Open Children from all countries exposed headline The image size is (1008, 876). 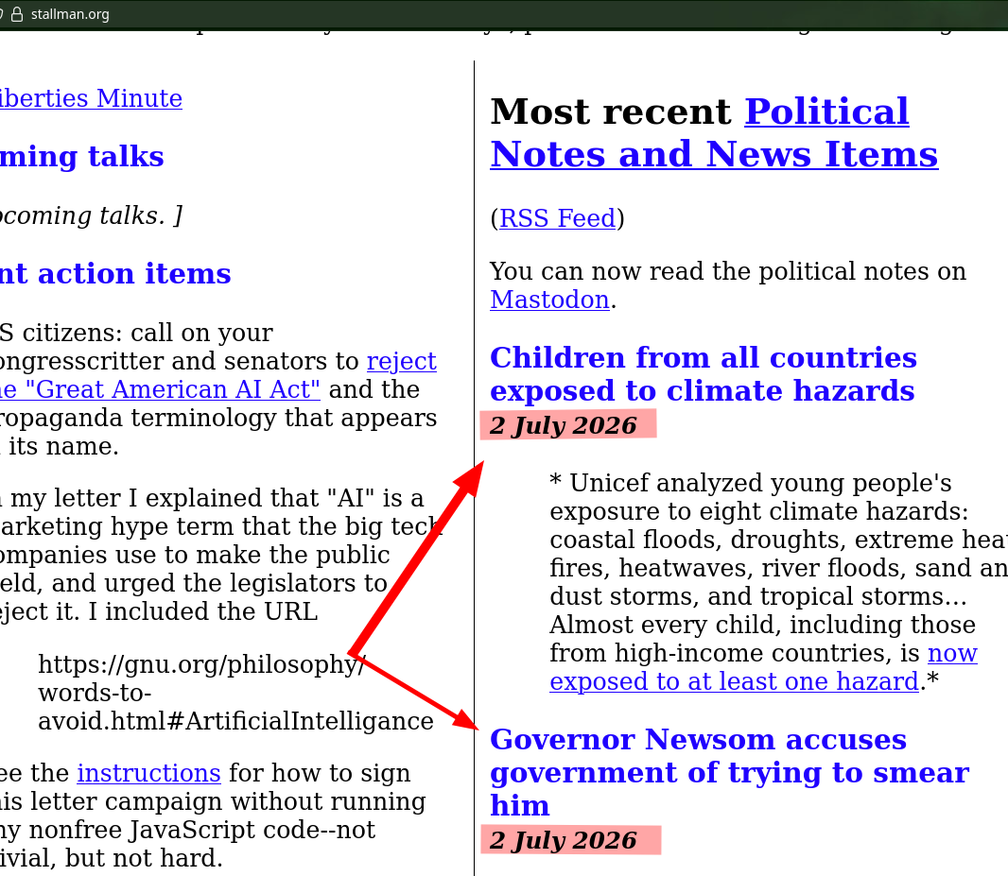[x=704, y=374]
